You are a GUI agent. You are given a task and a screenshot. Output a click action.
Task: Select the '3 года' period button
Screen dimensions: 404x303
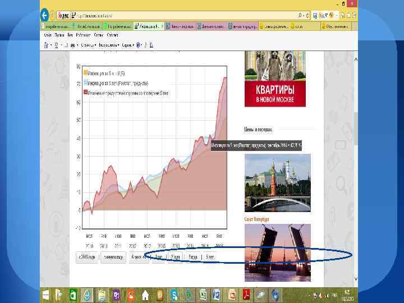[x=192, y=257]
